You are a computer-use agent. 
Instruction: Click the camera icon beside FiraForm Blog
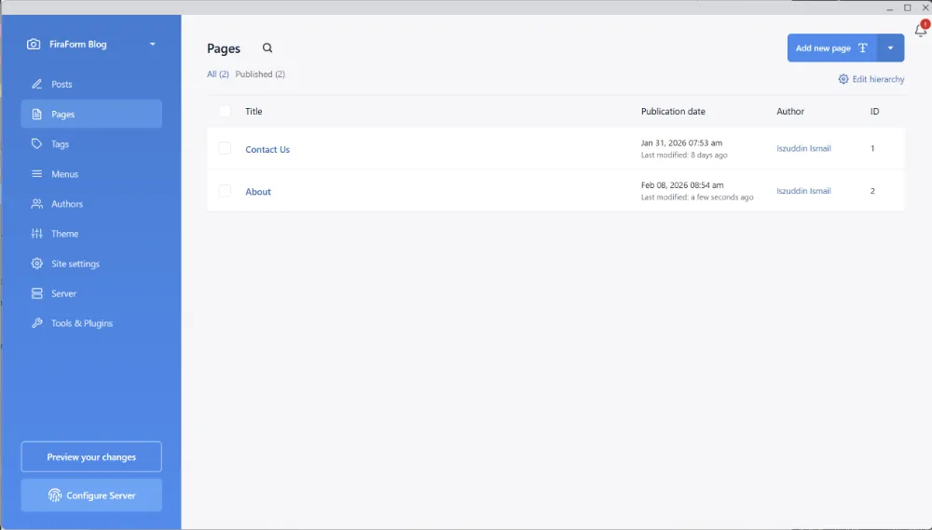pyautogui.click(x=34, y=45)
